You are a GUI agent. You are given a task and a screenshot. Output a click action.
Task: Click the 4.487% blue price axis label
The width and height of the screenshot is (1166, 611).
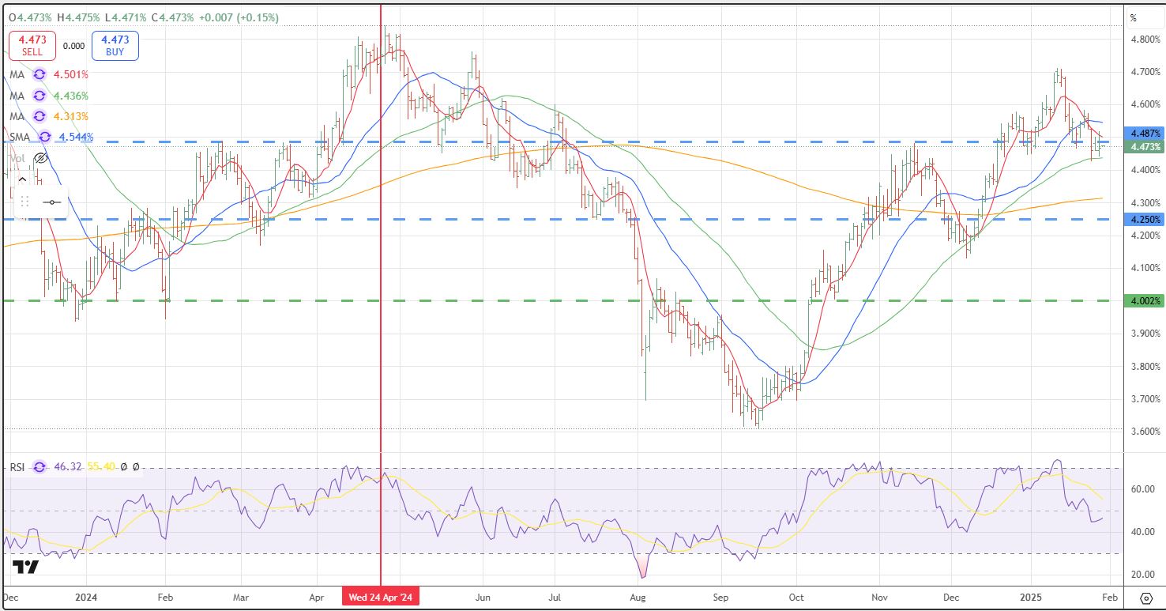(x=1144, y=134)
